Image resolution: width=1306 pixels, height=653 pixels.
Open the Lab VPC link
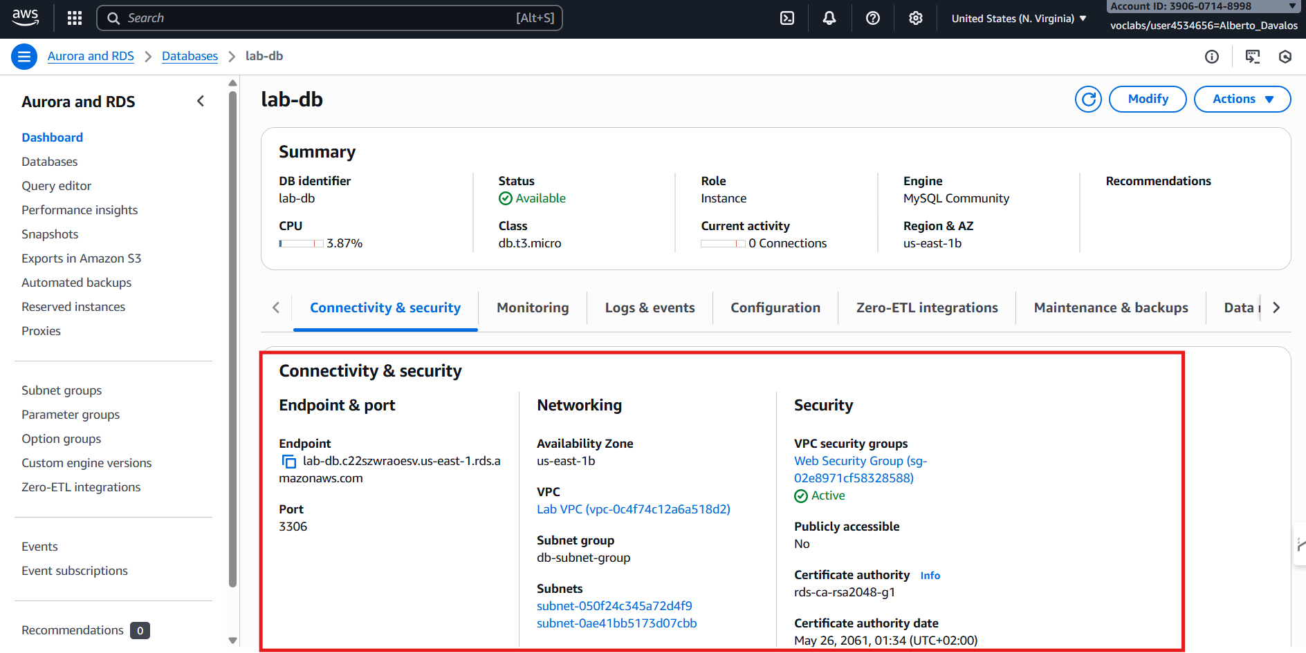(633, 509)
